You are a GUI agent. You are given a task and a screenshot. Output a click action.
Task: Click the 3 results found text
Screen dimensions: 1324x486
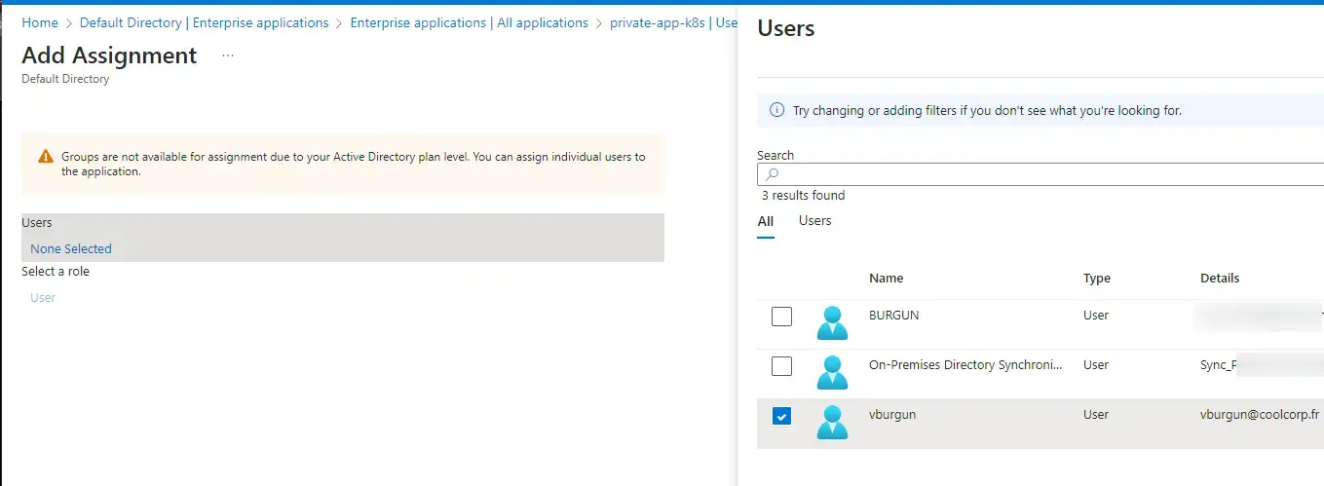click(804, 196)
